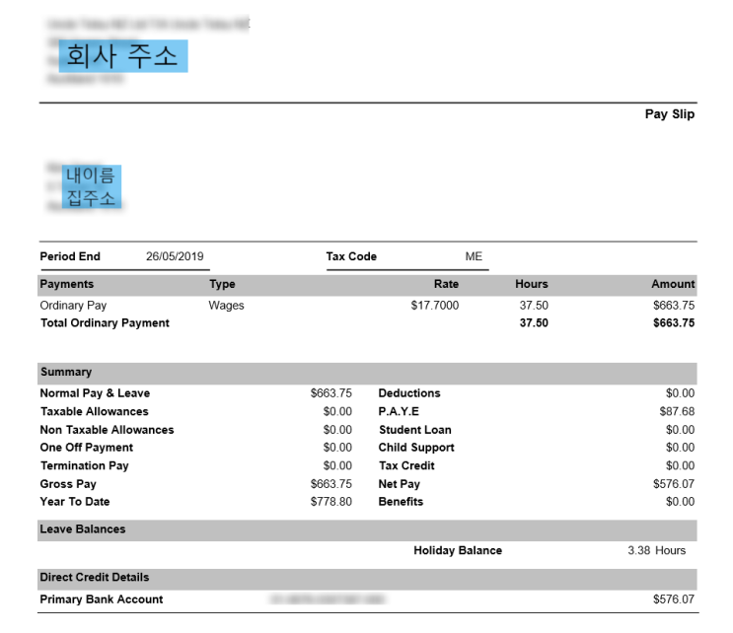Select the Non Taxable Allowances label
733x633 pixels.
(108, 430)
